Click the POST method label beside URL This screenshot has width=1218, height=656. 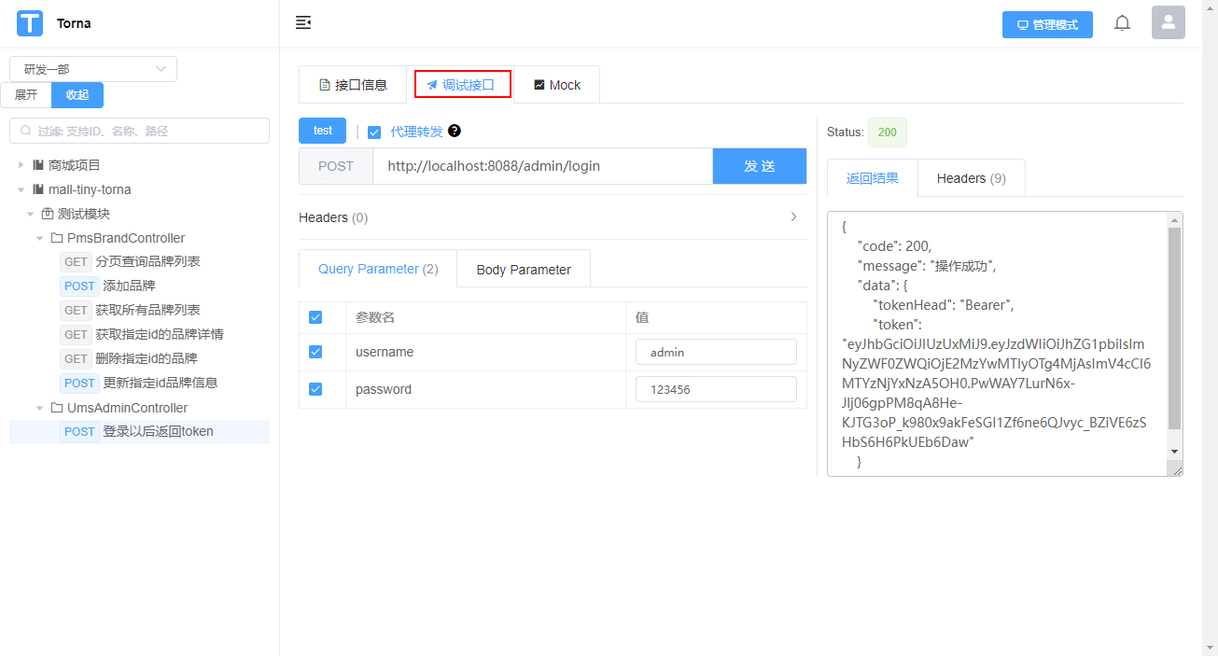click(336, 166)
